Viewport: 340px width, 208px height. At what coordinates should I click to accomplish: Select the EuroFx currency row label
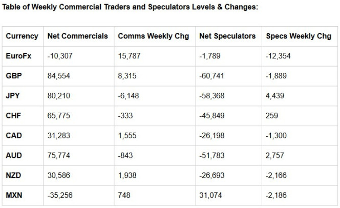point(18,56)
